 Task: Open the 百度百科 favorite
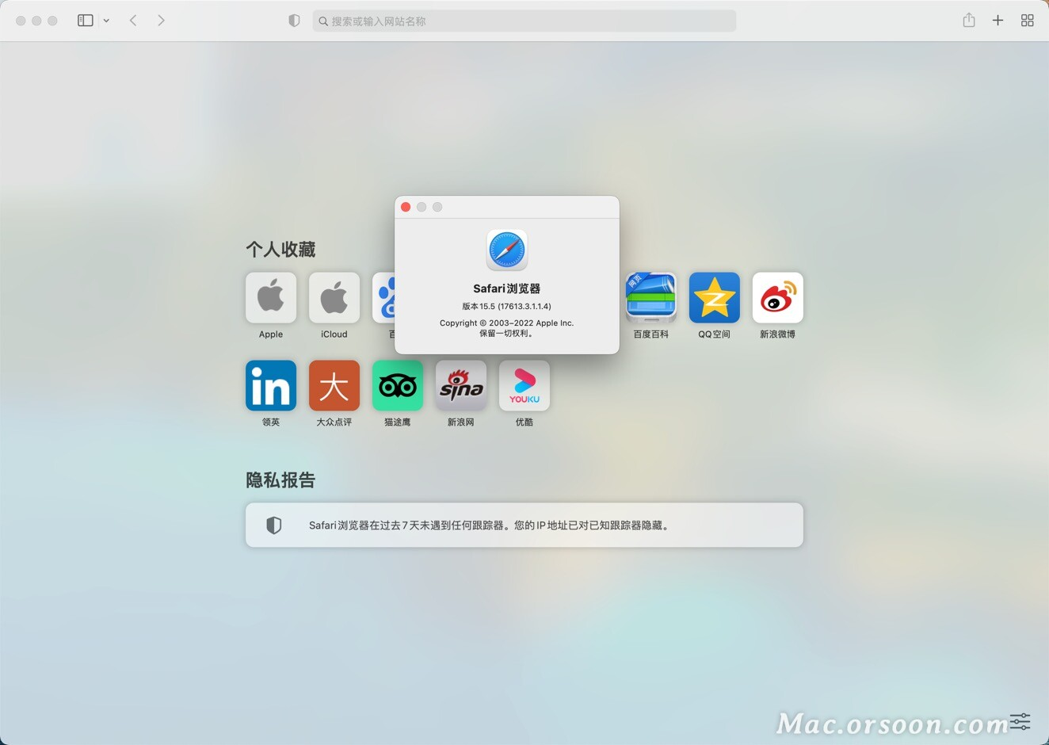(x=651, y=298)
